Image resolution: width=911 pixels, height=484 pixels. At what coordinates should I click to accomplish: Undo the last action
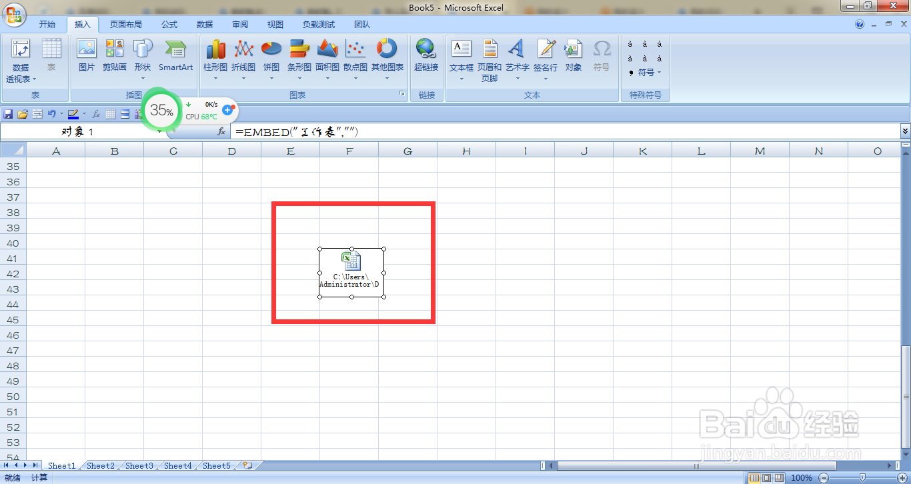pos(51,114)
